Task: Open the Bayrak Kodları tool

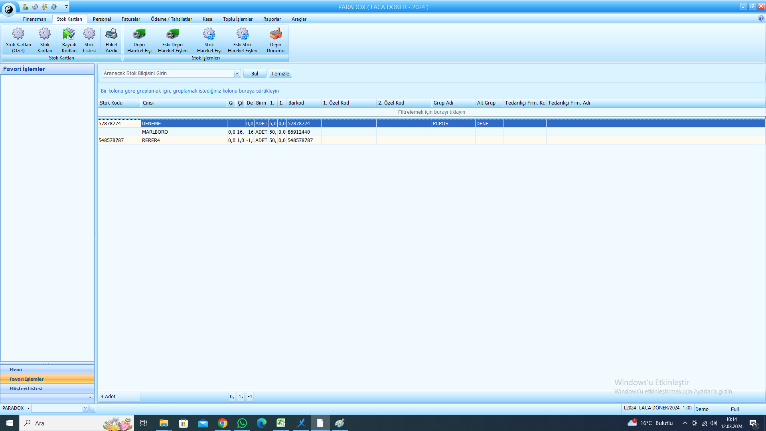Action: (x=69, y=40)
